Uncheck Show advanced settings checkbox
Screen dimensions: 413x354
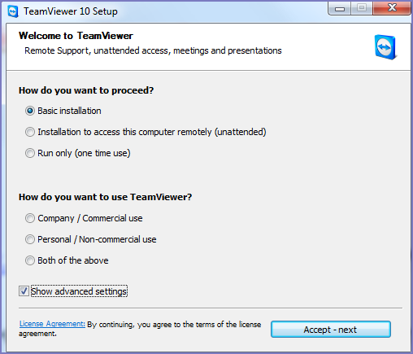point(24,291)
